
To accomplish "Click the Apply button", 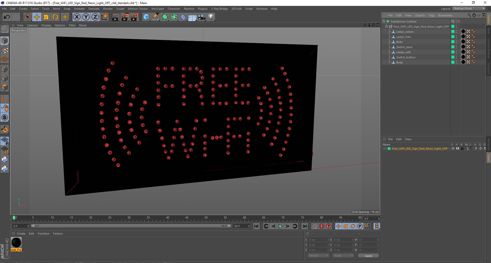I will pos(368,256).
